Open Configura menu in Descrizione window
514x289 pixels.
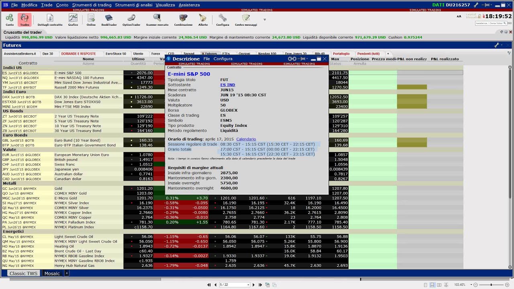223,59
